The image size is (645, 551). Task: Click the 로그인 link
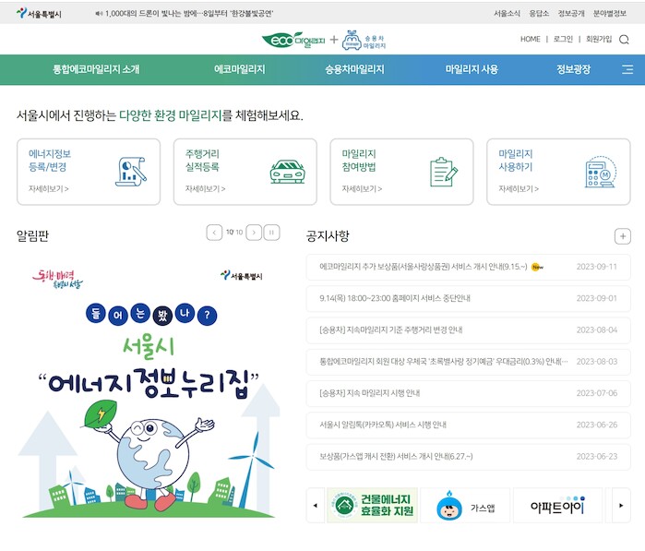pos(563,40)
